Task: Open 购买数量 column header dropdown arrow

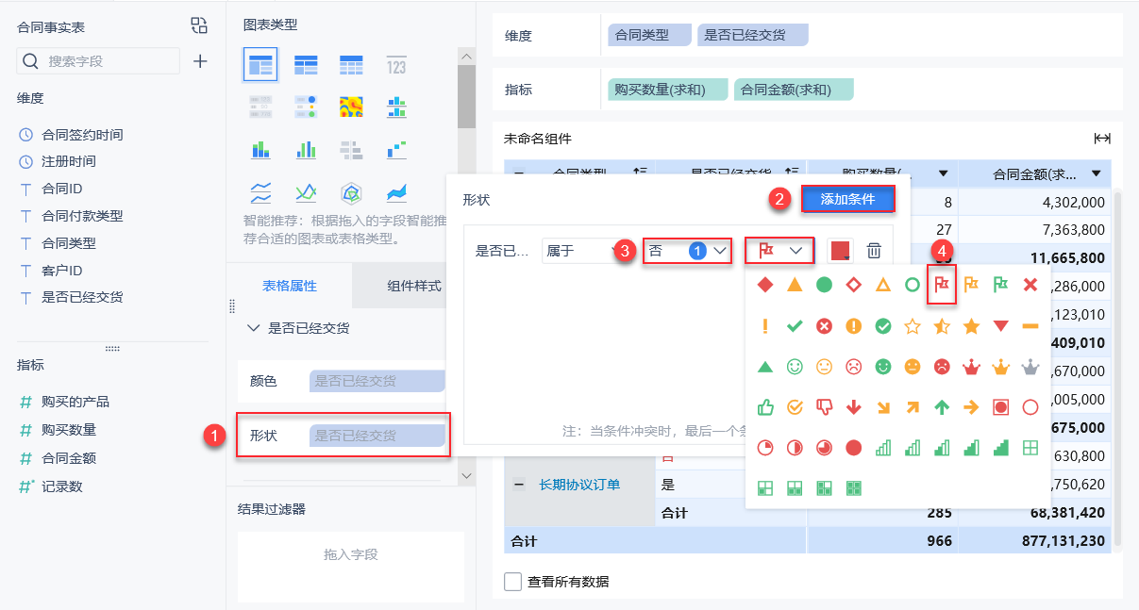Action: coord(943,173)
